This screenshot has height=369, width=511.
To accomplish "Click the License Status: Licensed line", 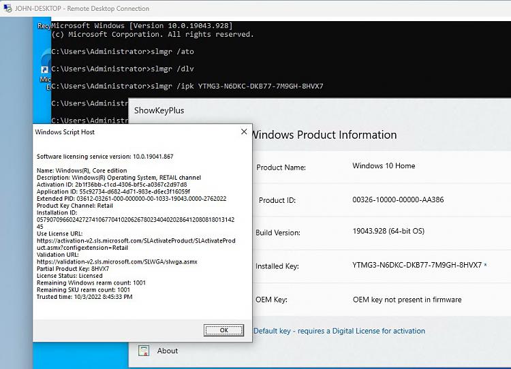I will (69, 276).
